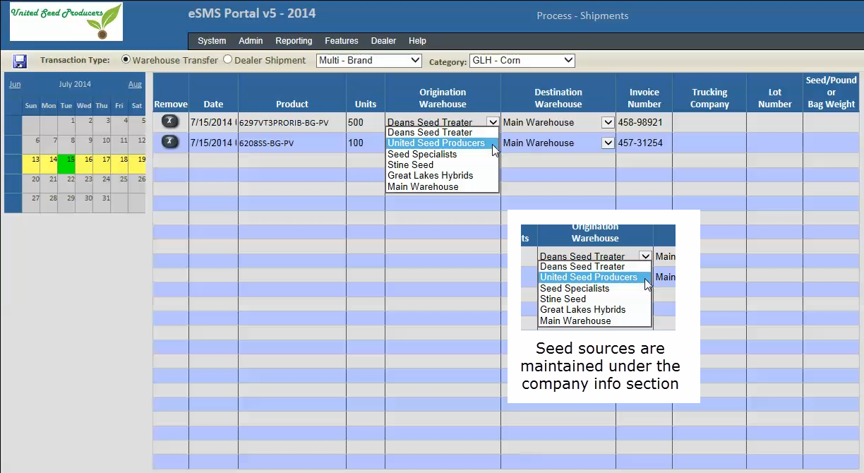The image size is (864, 473).
Task: Click the Trucking Company cell for invoice 457-31254
Action: [x=709, y=143]
